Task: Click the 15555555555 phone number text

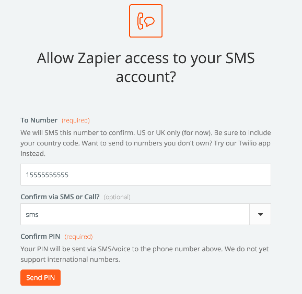Action: coord(47,175)
